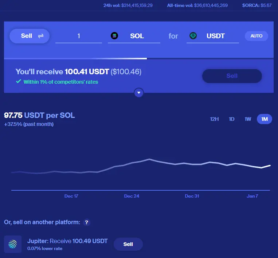Viewport: 278px width, 258px height.
Task: Click the 24h vol statistic
Action: [x=128, y=5]
